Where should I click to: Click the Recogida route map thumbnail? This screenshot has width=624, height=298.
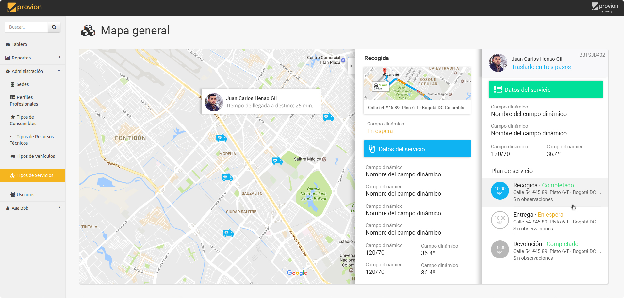[x=418, y=83]
